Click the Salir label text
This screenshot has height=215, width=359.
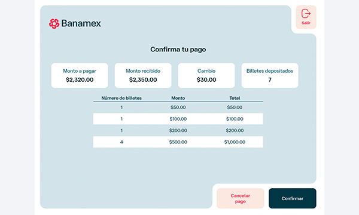point(306,23)
